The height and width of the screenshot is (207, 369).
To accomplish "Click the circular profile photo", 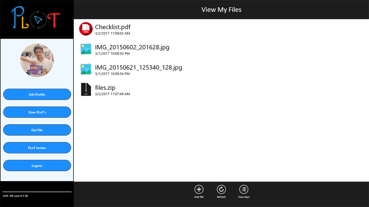I will 37,60.
